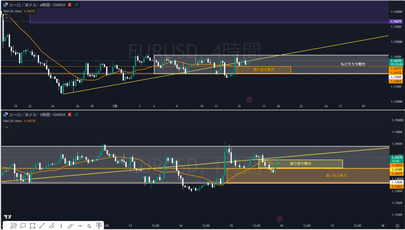The width and height of the screenshot is (405, 230).
Task: Collapse the indicator legend on the 4-hour chart
Action: (7, 17)
